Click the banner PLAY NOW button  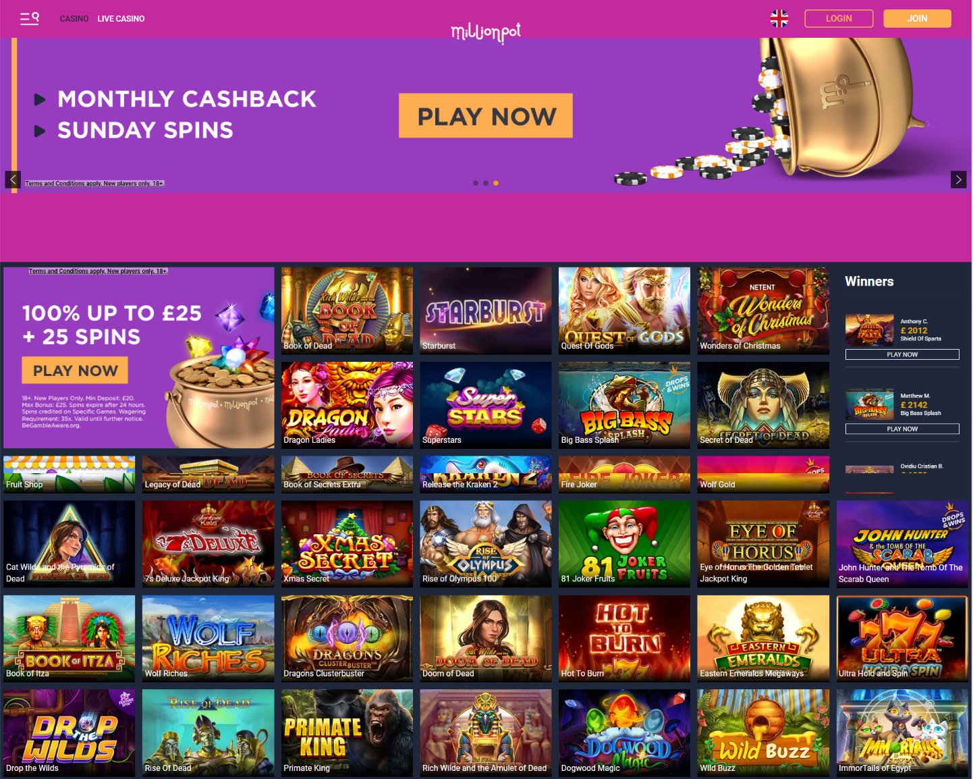click(486, 115)
